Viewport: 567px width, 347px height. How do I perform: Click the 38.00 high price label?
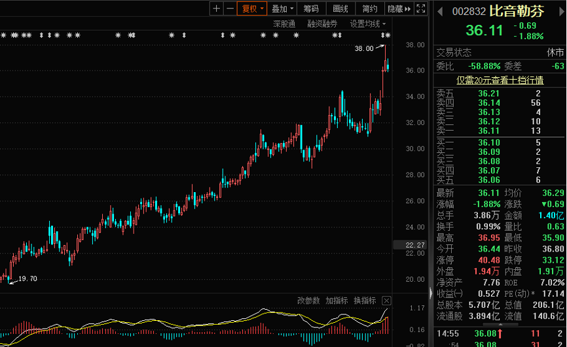364,48
